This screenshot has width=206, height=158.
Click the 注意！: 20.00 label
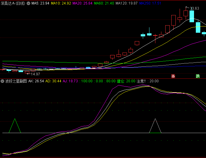[x=148, y=81]
